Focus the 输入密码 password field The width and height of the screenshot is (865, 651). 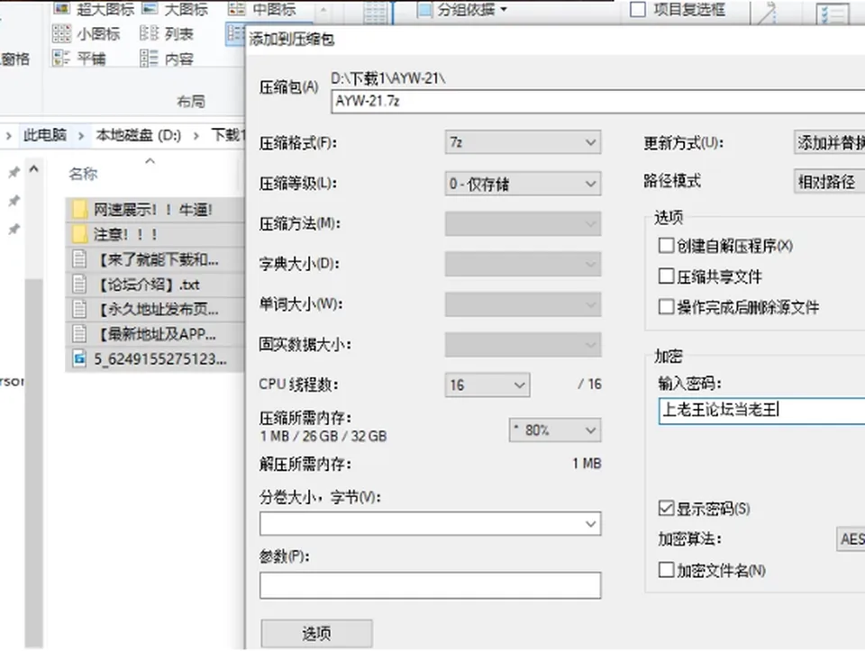point(762,411)
